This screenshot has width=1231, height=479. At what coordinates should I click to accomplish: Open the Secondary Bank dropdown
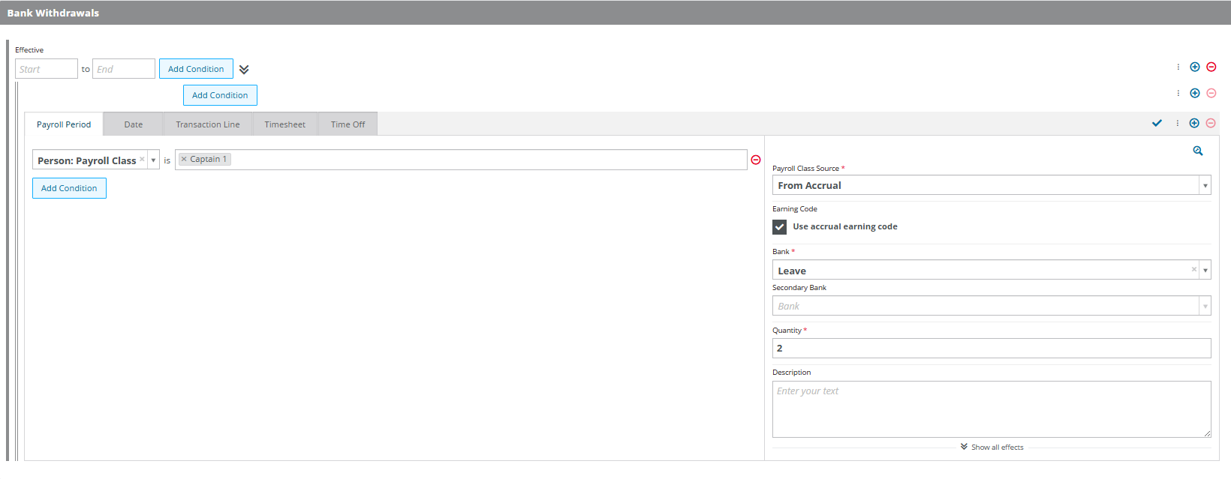pyautogui.click(x=1205, y=306)
